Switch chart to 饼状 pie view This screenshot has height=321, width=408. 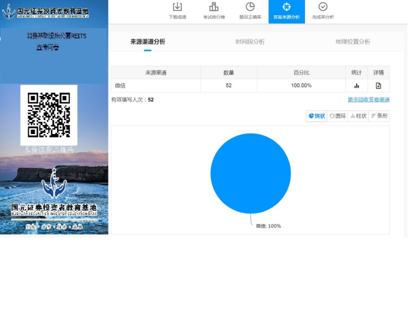(317, 116)
